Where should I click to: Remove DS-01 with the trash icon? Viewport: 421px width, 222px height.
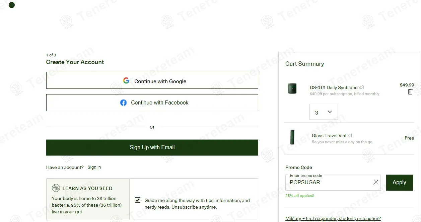(x=410, y=92)
